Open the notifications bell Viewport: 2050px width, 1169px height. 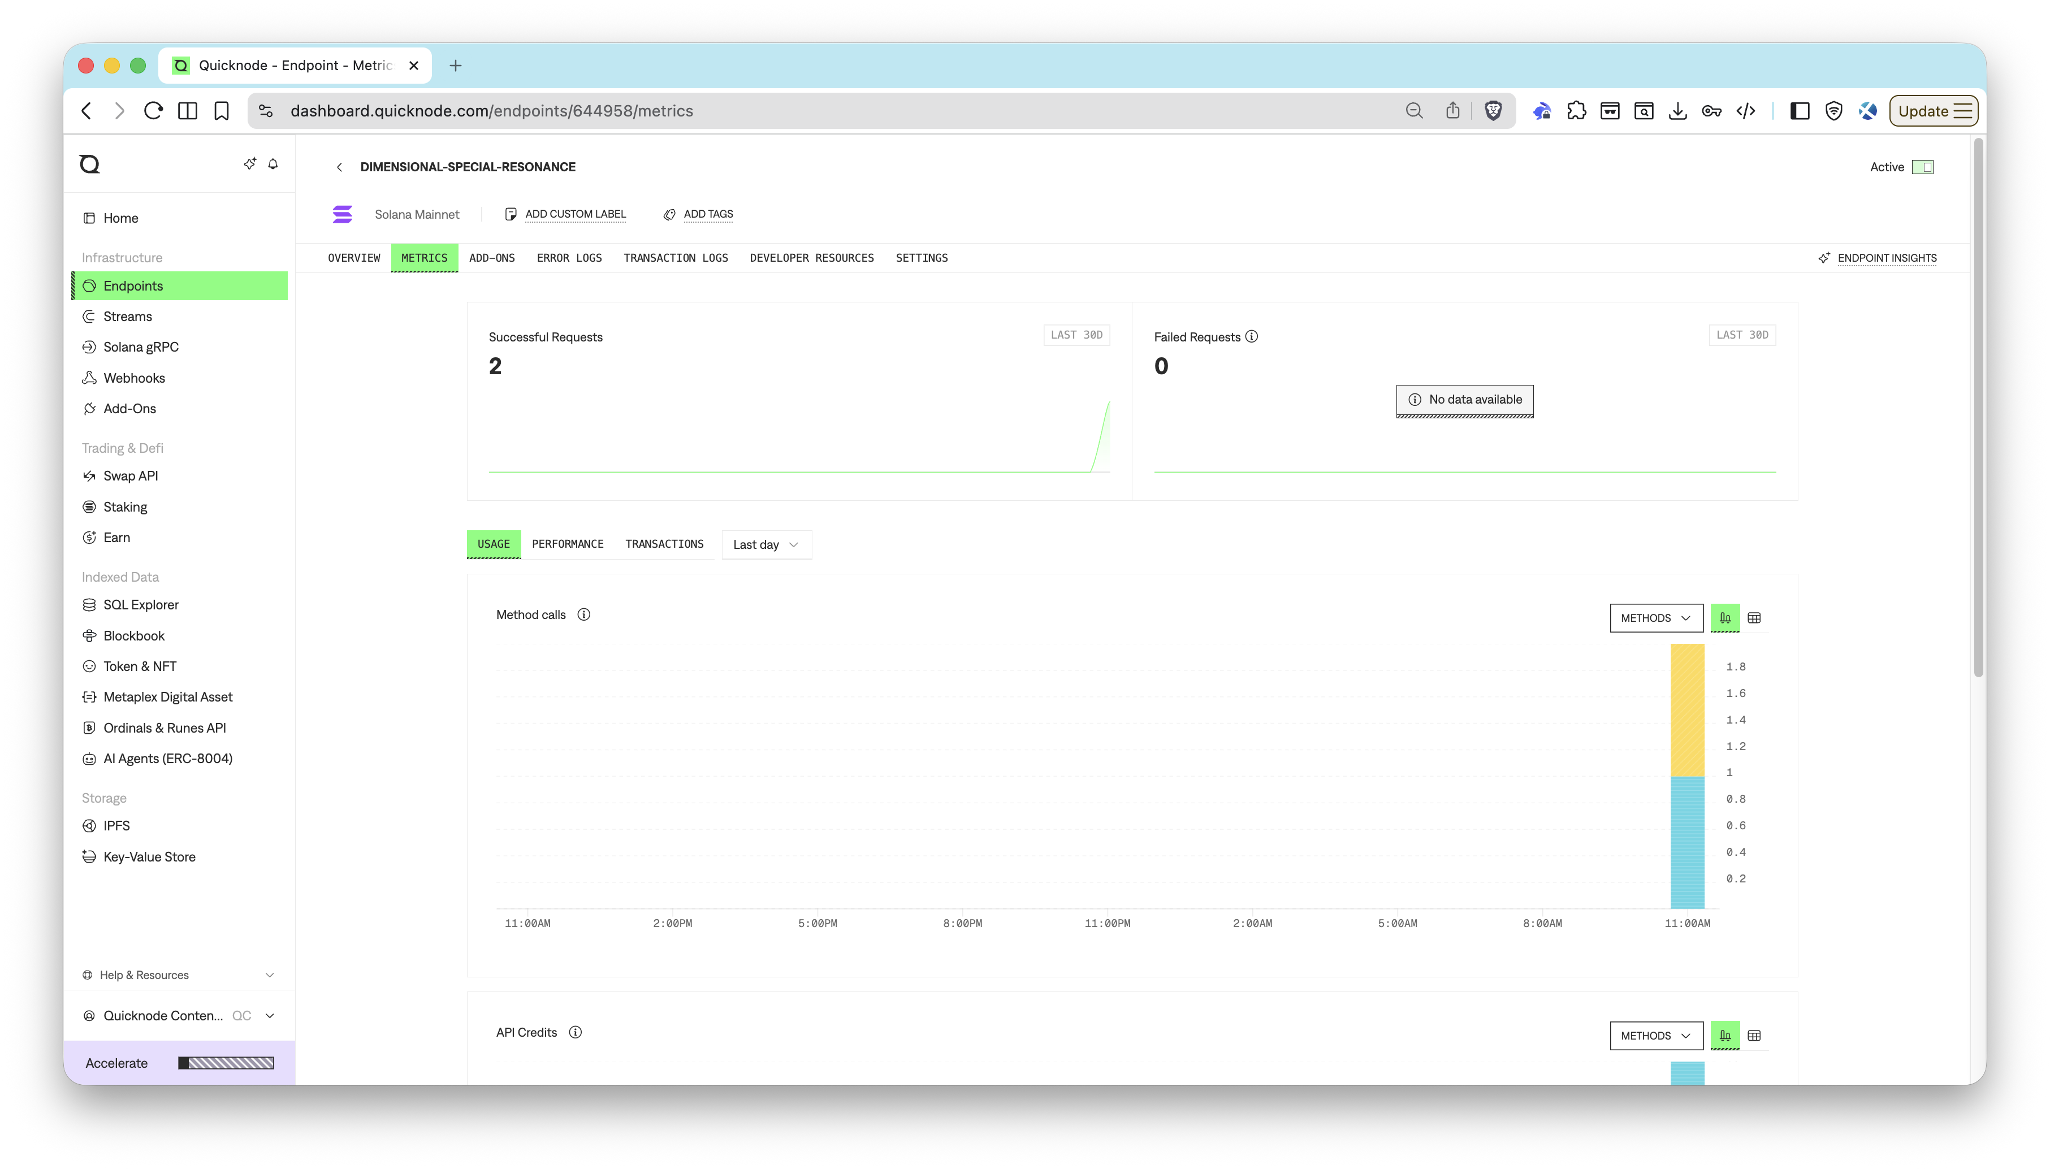pyautogui.click(x=273, y=164)
